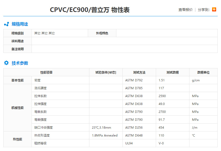Click the 数据单位 column header
Screen dimensions: 221x151
(203, 72)
